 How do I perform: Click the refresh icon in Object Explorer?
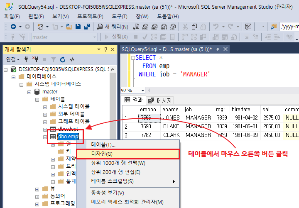63,60
